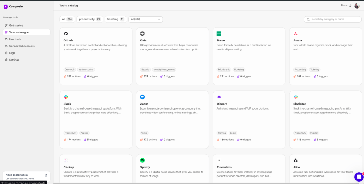
Task: Select the Okta logo icon
Action: click(x=142, y=34)
